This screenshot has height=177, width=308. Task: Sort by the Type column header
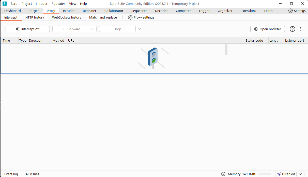pos(23,40)
